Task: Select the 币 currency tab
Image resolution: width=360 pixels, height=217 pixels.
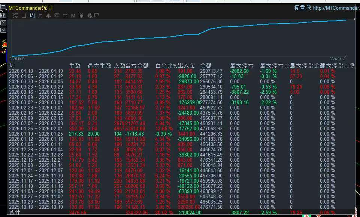Action: [x=65, y=16]
